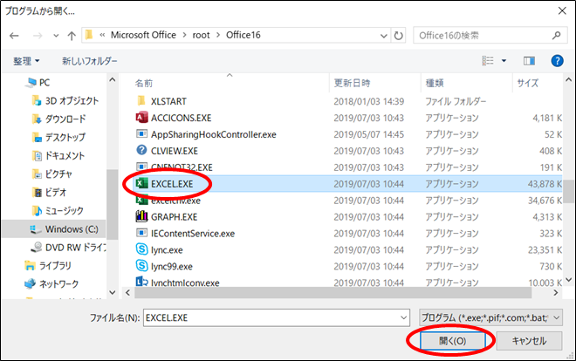
Task: Select the CLVIEW.EXE help icon
Action: [141, 150]
